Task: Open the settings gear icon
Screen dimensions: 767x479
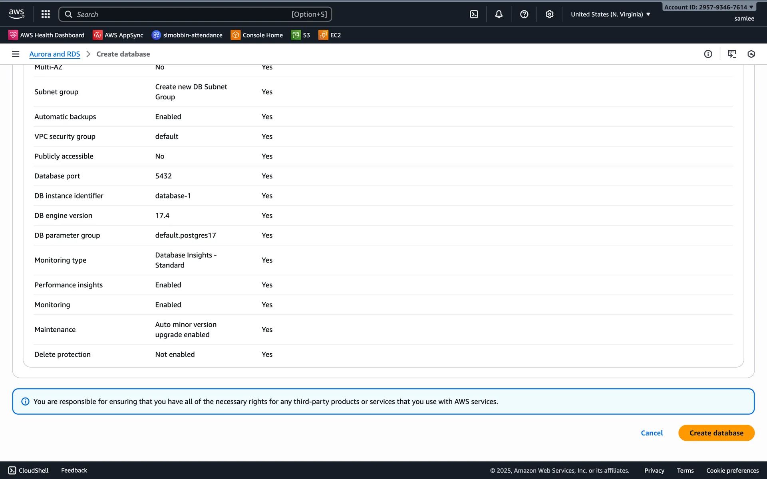Action: tap(549, 14)
